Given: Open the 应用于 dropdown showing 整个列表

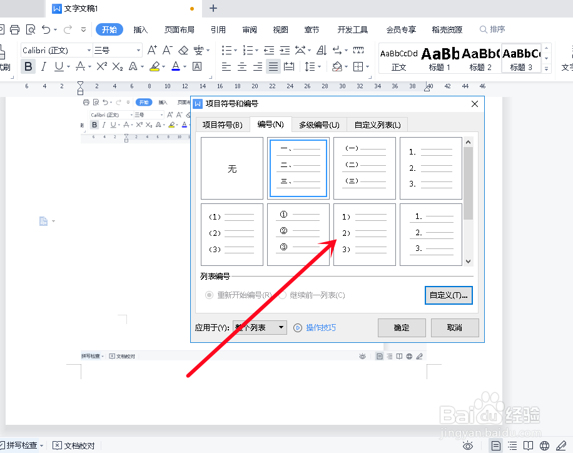Looking at the screenshot, I should [x=260, y=327].
